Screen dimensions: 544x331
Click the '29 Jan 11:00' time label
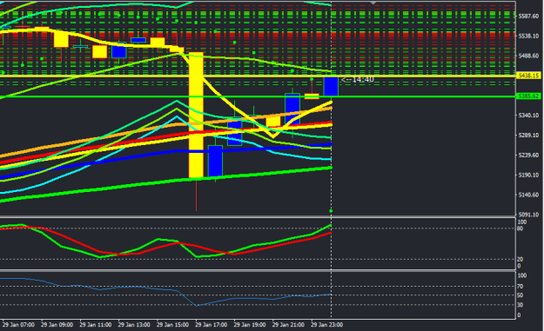tap(96, 325)
